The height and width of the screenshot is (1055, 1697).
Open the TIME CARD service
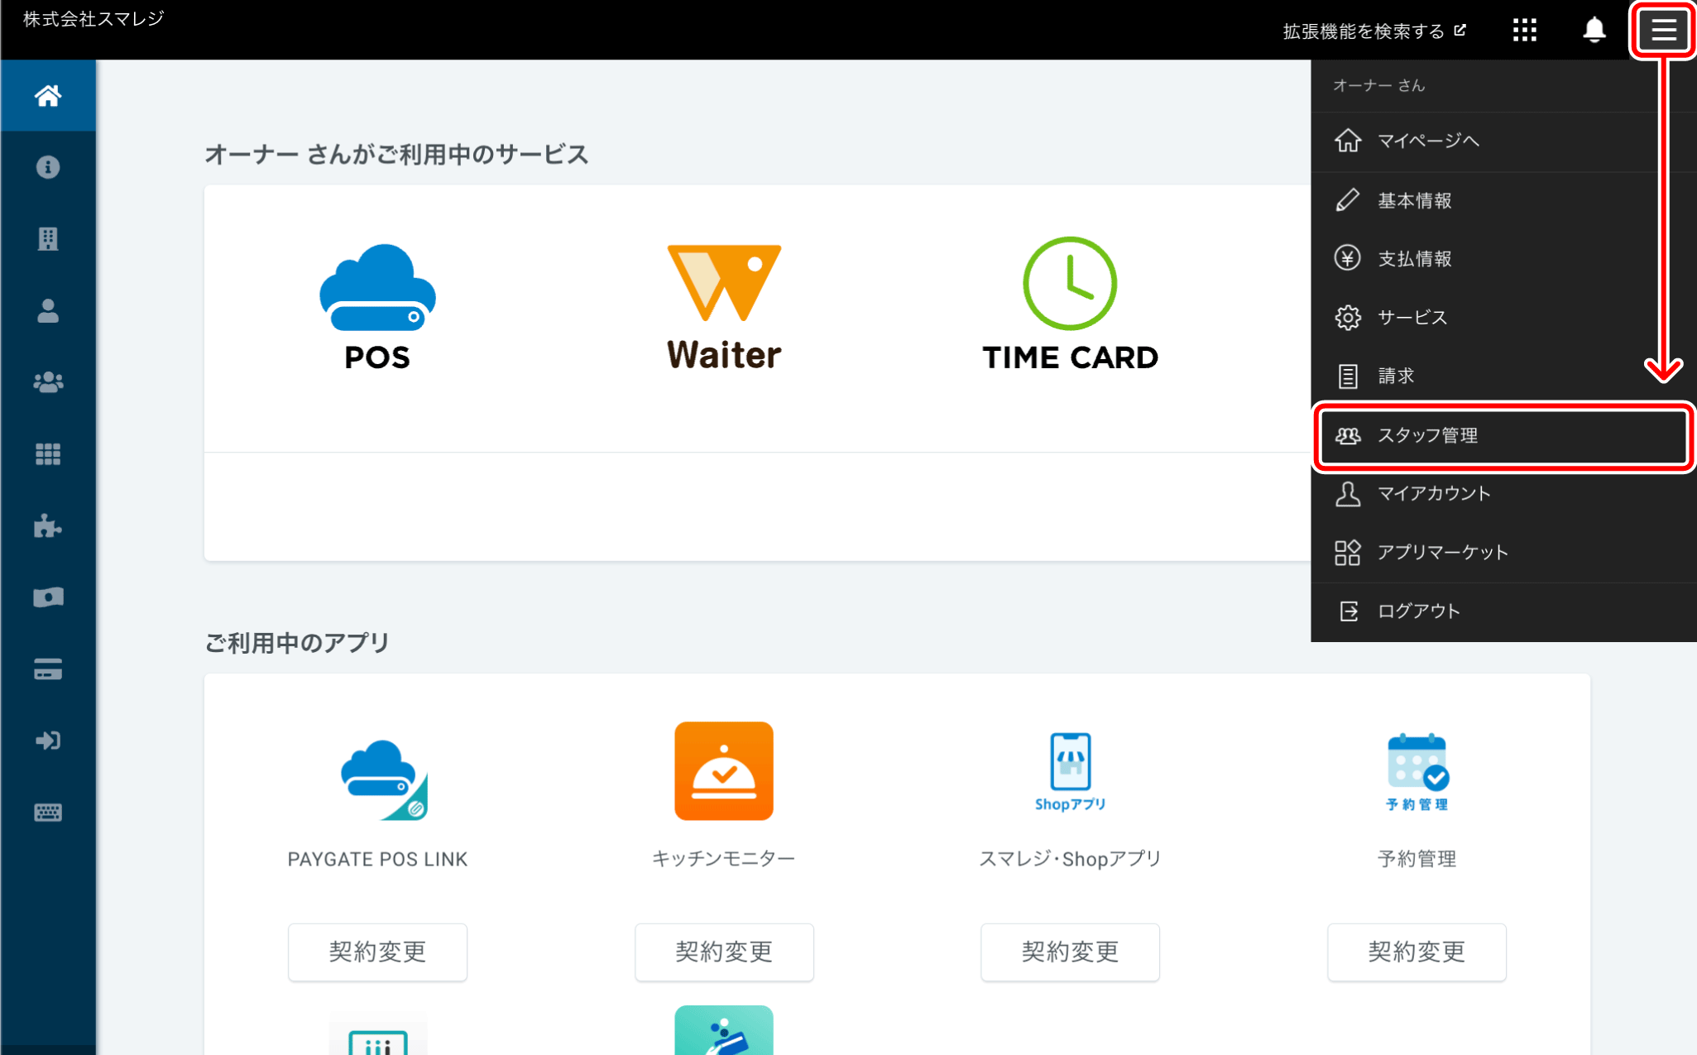coord(1069,305)
